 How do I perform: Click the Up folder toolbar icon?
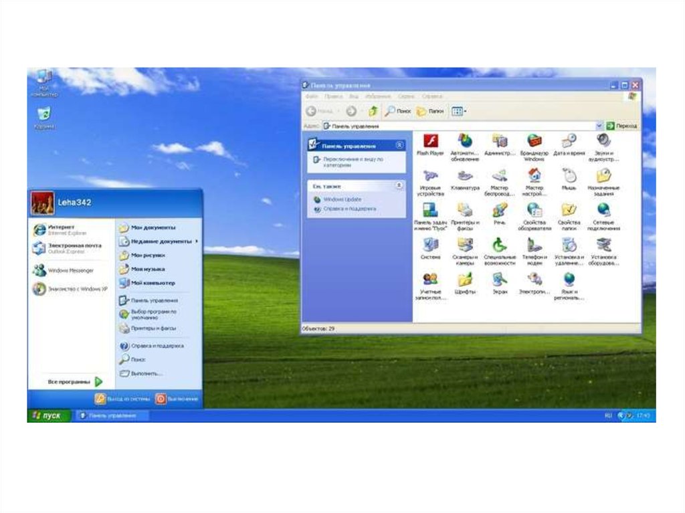[x=373, y=111]
